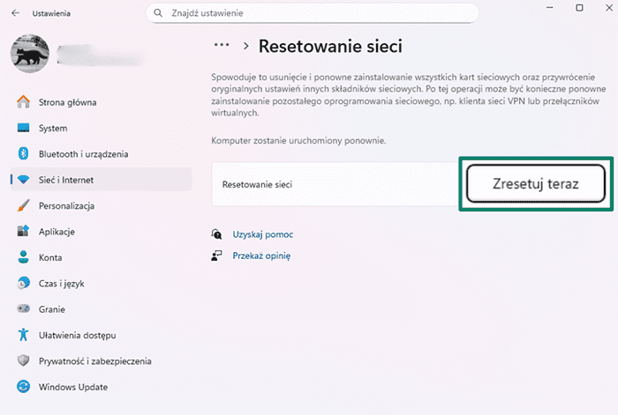Select the Prywatność i zabezpieczenia shield icon
618x415 pixels.
[x=24, y=361]
